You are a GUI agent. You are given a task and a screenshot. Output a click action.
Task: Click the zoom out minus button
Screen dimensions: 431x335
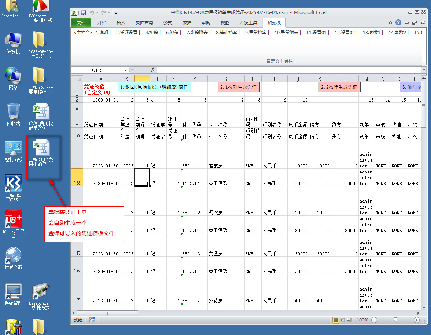(x=374, y=320)
